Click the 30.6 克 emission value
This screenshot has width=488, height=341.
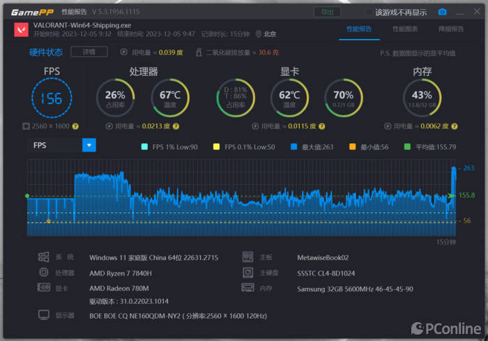(x=268, y=52)
